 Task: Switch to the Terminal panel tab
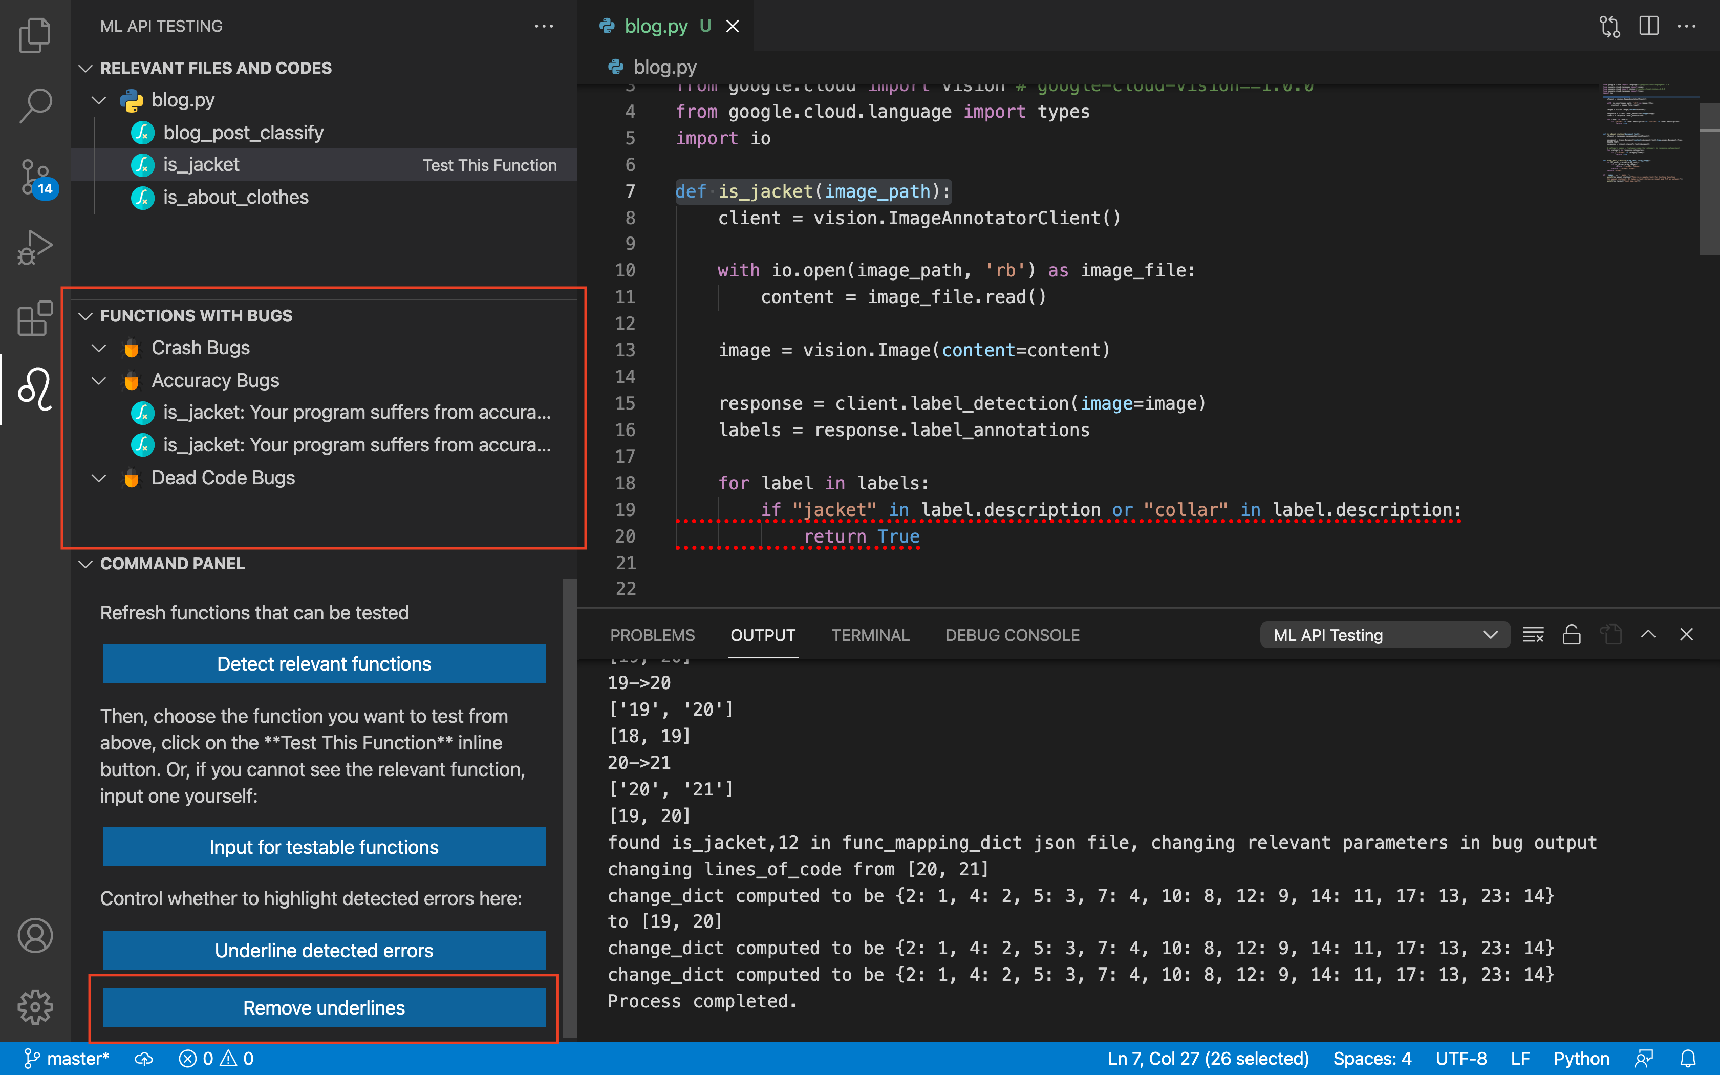(x=870, y=635)
